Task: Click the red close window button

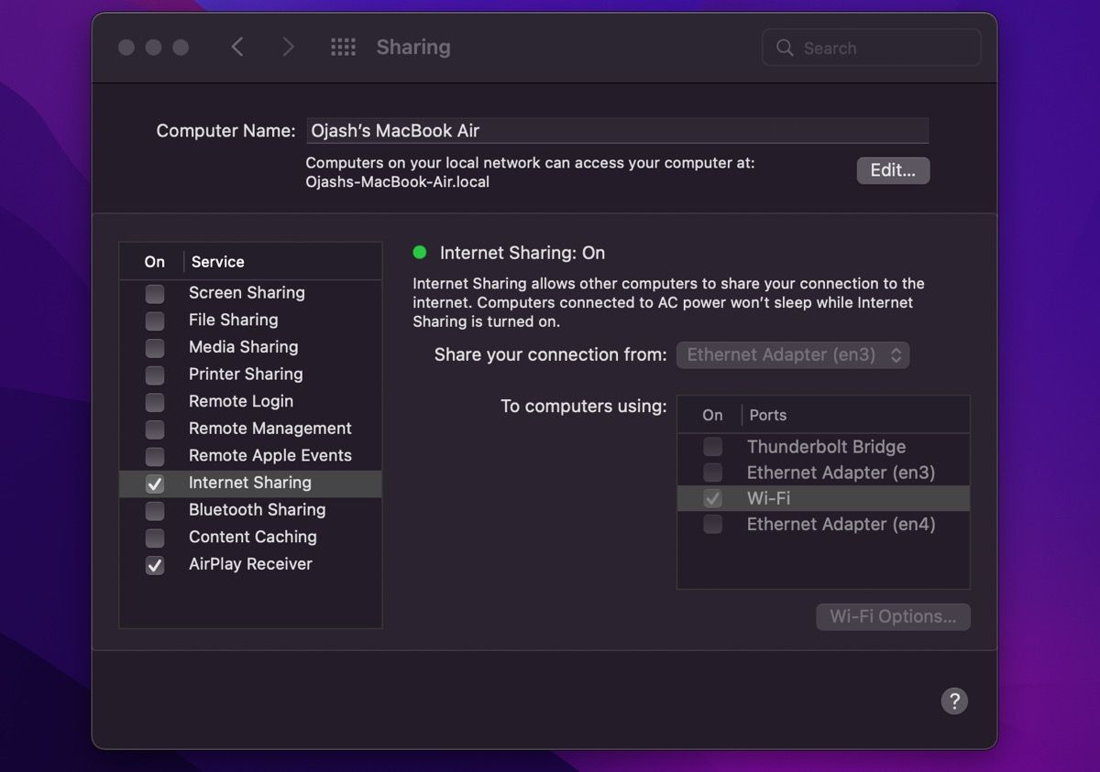Action: coord(126,47)
